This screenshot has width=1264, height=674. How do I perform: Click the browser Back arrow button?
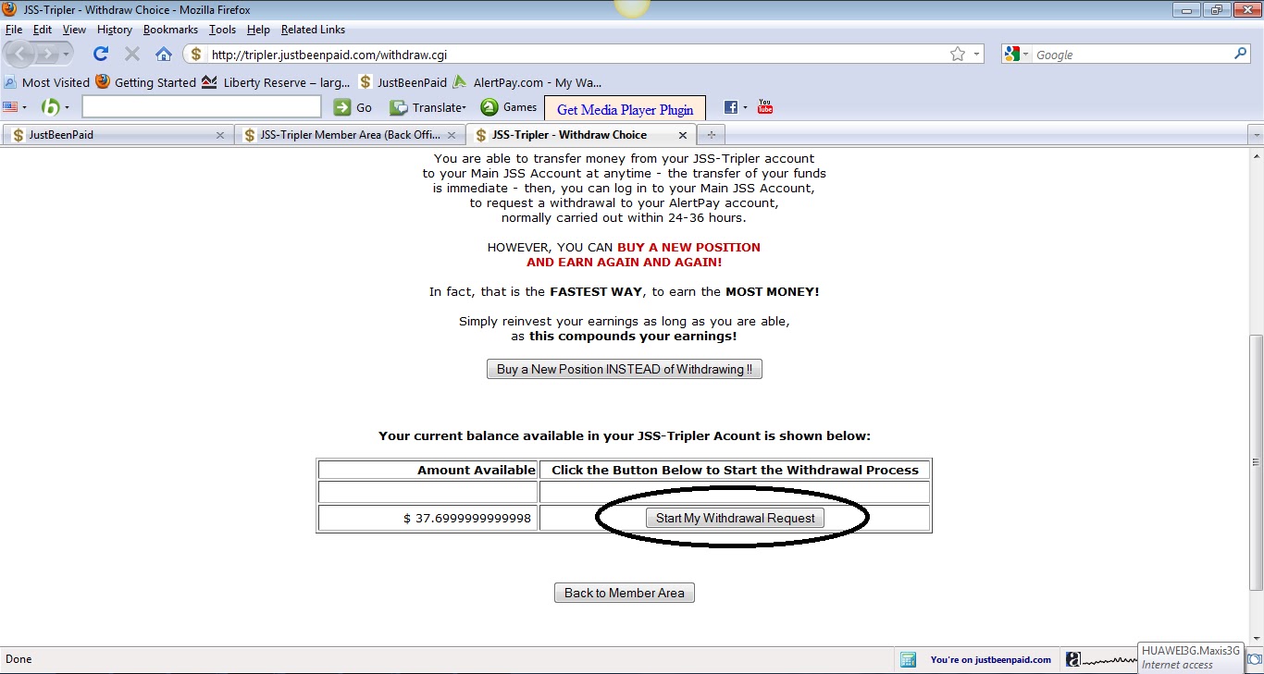coord(22,54)
